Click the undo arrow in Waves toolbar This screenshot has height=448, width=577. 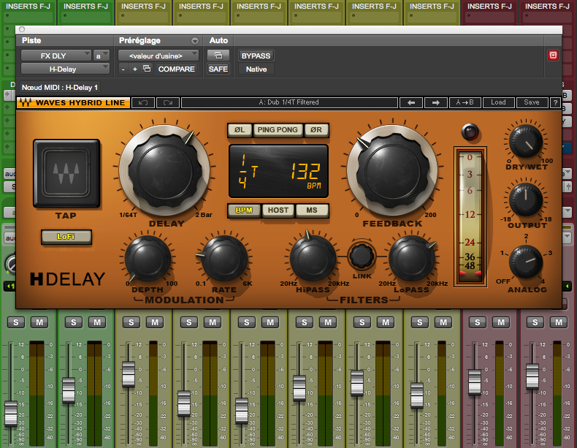(143, 103)
